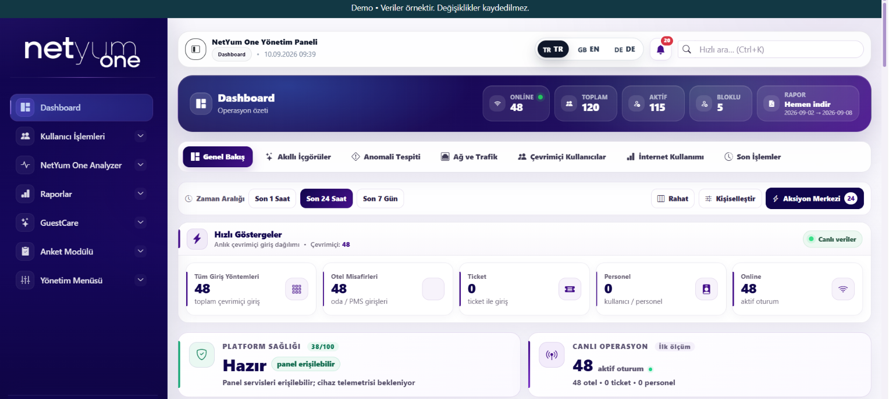Click the Tüm Giriş Yöntemleri grid icon
889x399 pixels.
(297, 289)
